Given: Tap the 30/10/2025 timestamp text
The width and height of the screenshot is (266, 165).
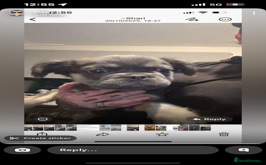Looking at the screenshot, I should (x=133, y=21).
